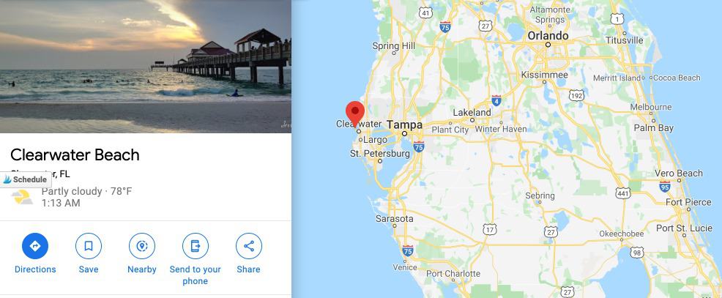Click the red location pin on map
This screenshot has width=722, height=298.
(x=355, y=113)
